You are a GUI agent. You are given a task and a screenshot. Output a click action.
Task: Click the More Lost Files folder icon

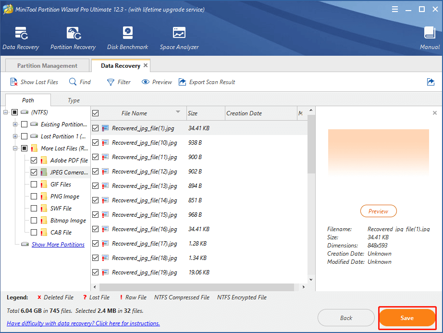(34, 148)
